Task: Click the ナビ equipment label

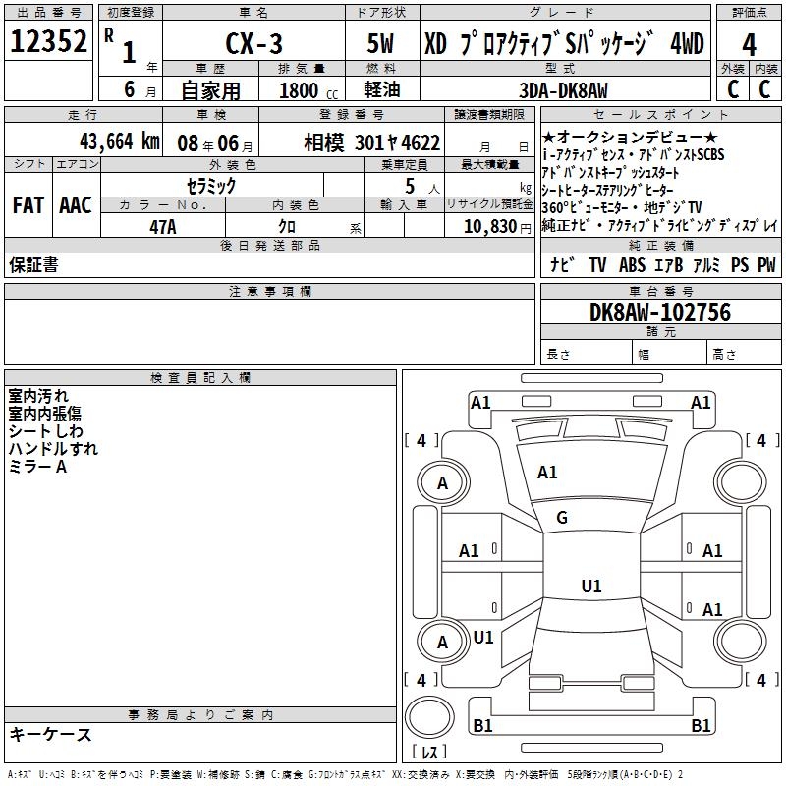Action: (562, 264)
